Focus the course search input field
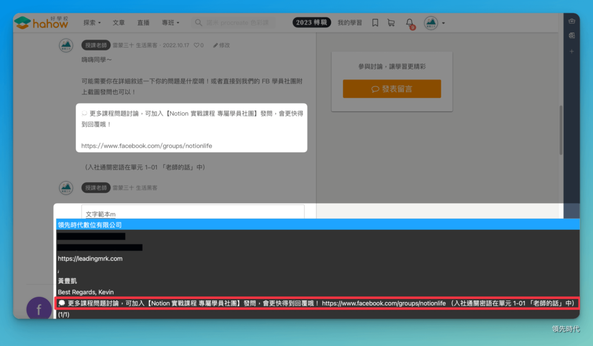Image resolution: width=593 pixels, height=346 pixels. click(233, 23)
